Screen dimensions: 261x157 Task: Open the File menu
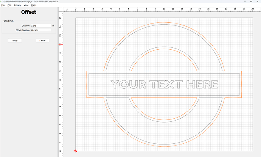point(3,5)
